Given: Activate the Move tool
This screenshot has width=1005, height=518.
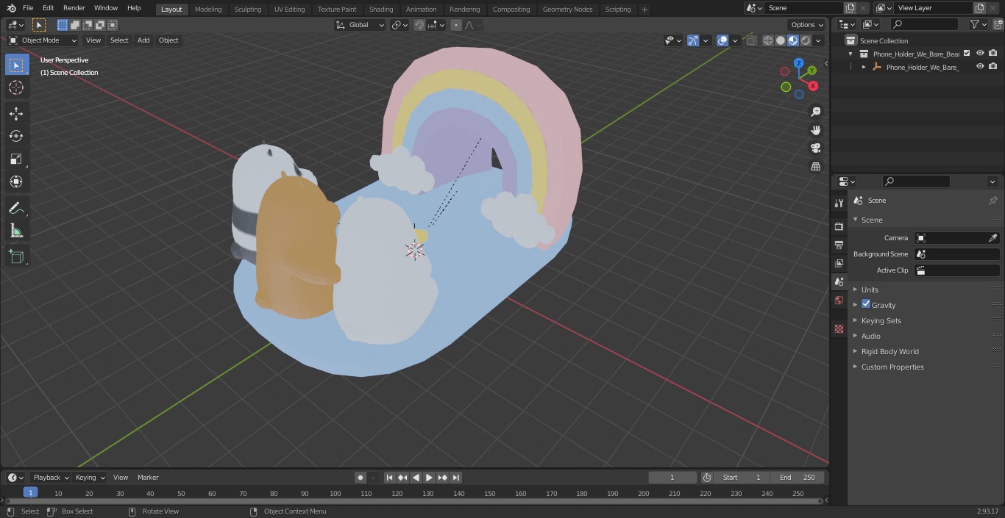Looking at the screenshot, I should 16,113.
